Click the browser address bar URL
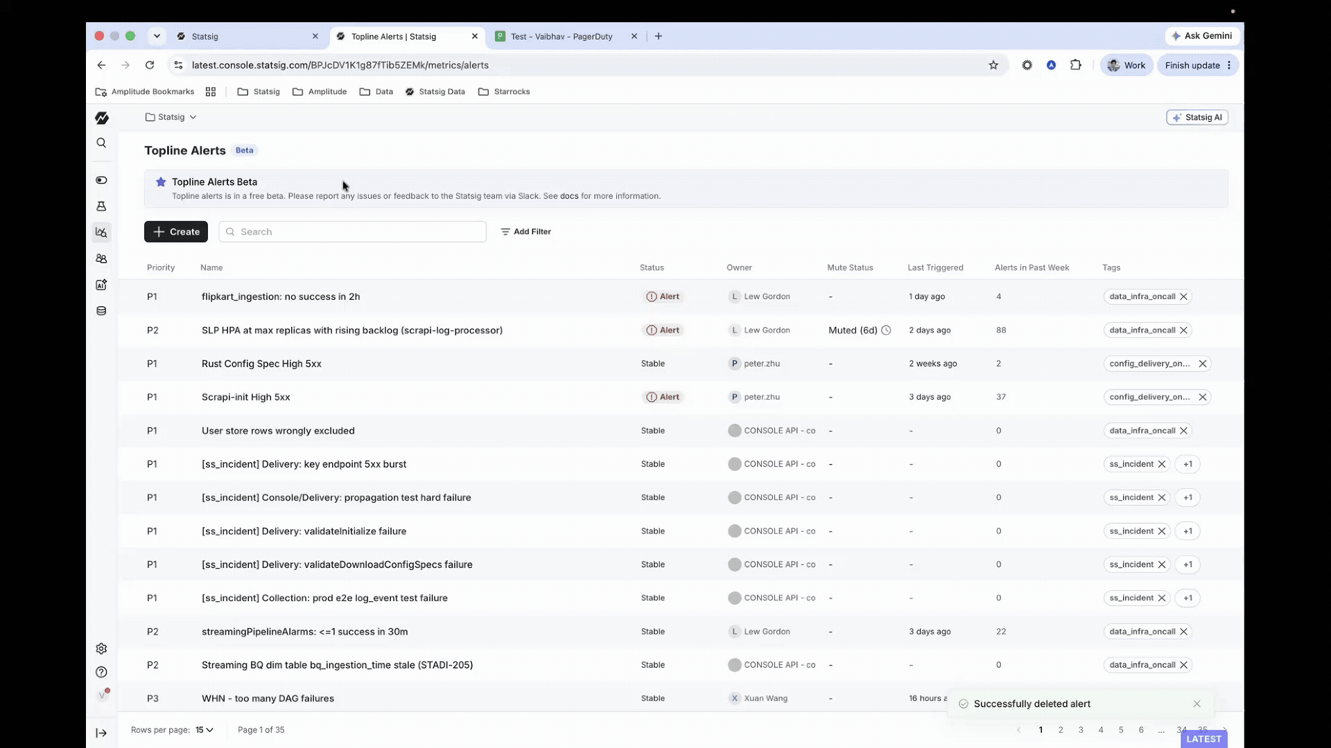 click(x=340, y=65)
